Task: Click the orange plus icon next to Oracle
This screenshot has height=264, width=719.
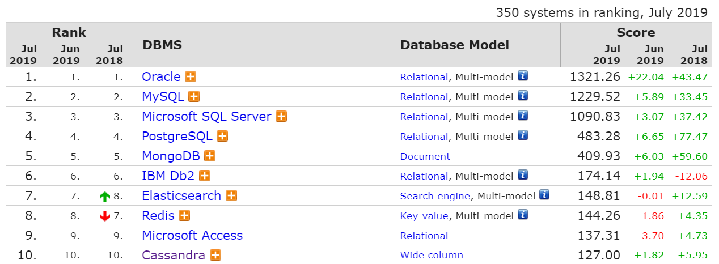Action: tap(191, 76)
